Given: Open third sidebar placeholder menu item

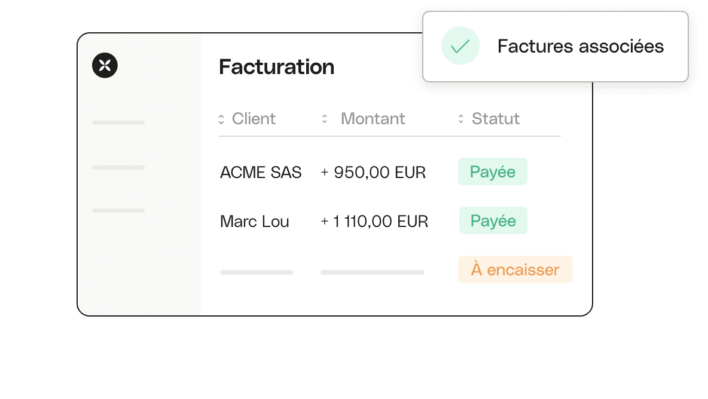Looking at the screenshot, I should [x=118, y=210].
